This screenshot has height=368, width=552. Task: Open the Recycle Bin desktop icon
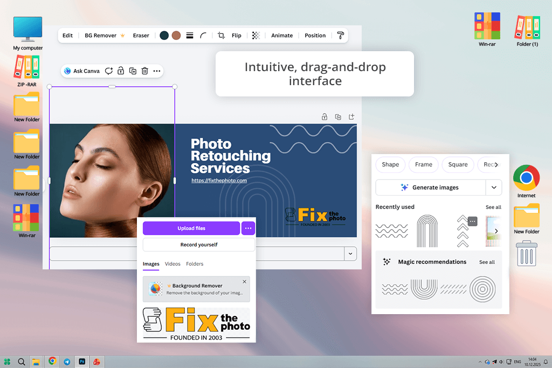click(x=526, y=253)
